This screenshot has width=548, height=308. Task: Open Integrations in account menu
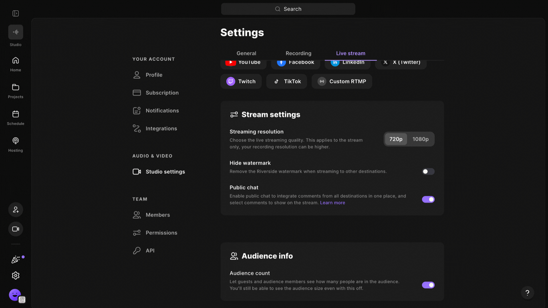point(161,129)
